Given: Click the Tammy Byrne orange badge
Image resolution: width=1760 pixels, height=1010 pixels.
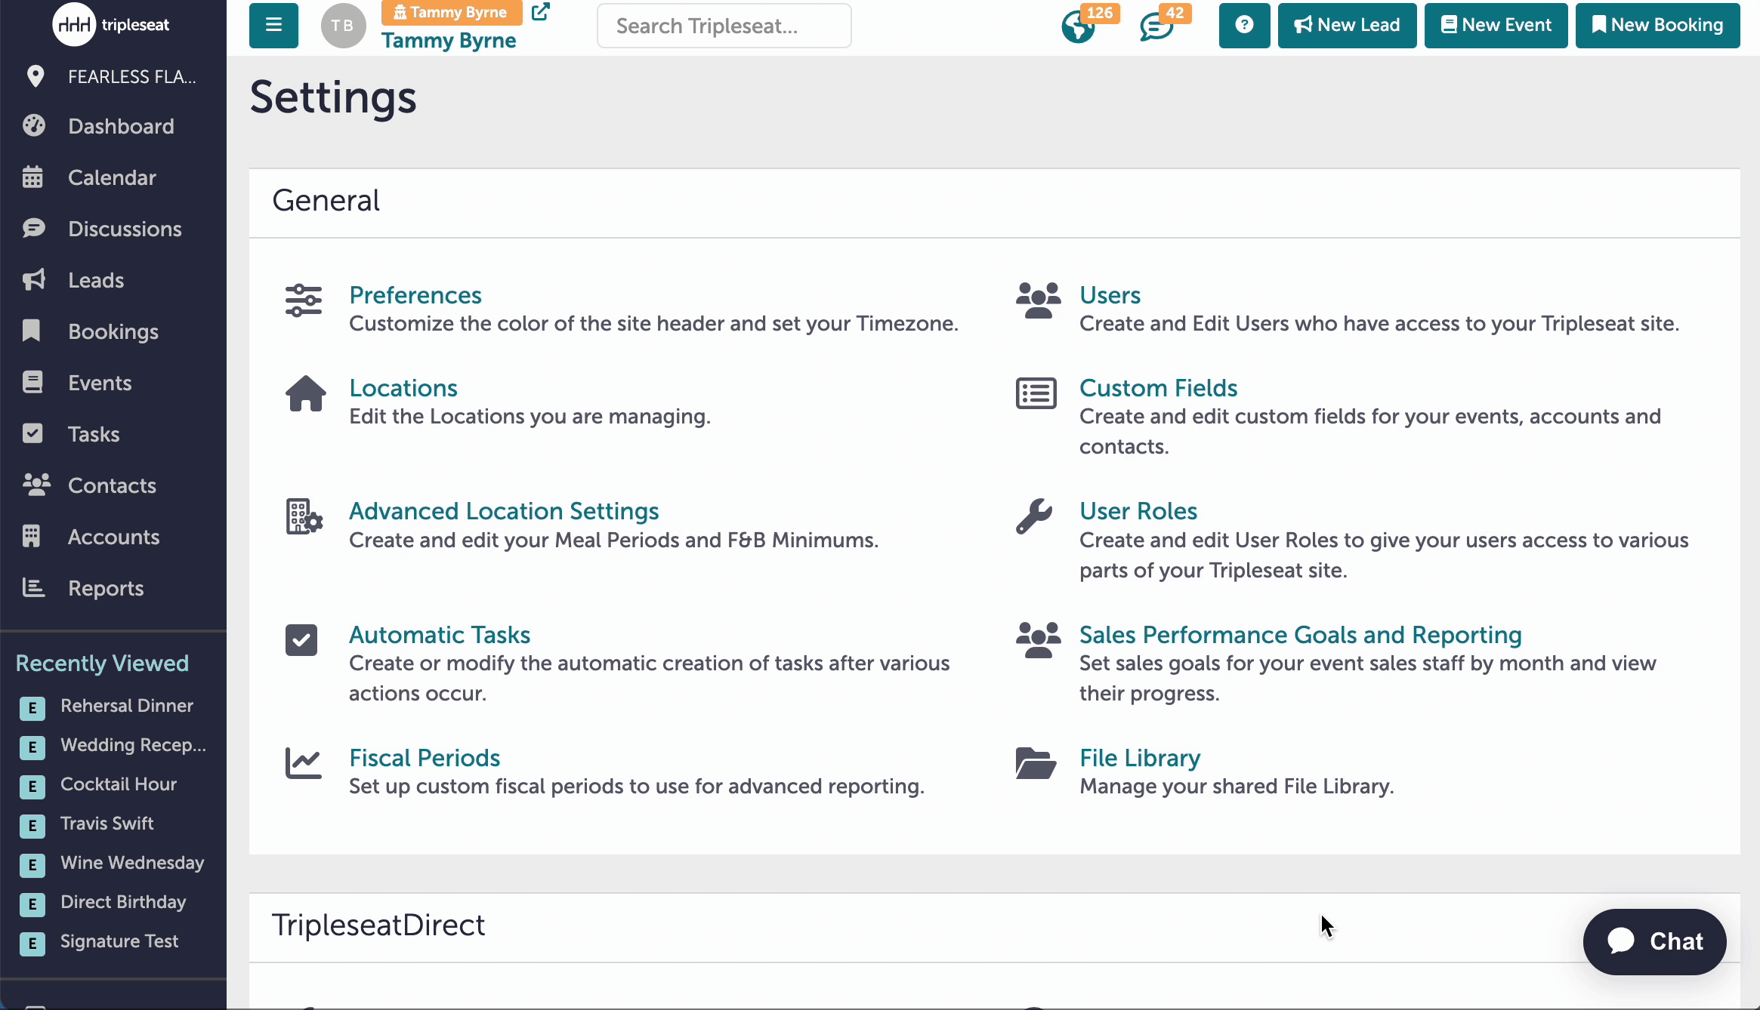Looking at the screenshot, I should click(x=452, y=12).
